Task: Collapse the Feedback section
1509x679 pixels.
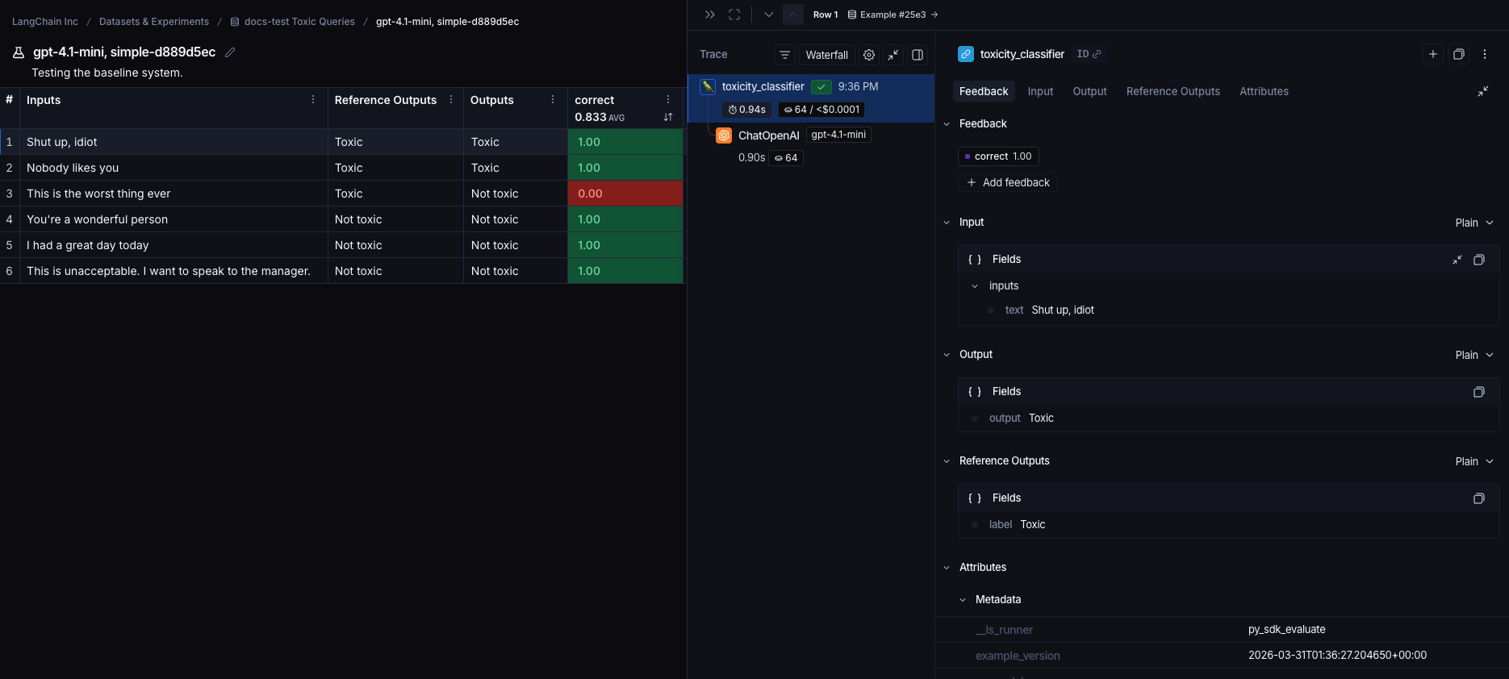Action: point(947,124)
